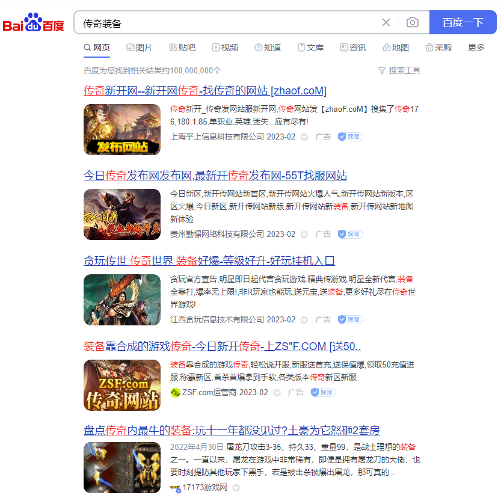Image resolution: width=501 pixels, height=501 pixels.
Task: Click 江西贪玩信息技术有限公司 advertiser name
Action: (217, 319)
